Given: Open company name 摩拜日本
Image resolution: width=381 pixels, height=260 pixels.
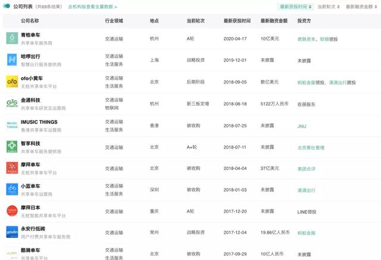Looking at the screenshot, I should click(x=30, y=208).
